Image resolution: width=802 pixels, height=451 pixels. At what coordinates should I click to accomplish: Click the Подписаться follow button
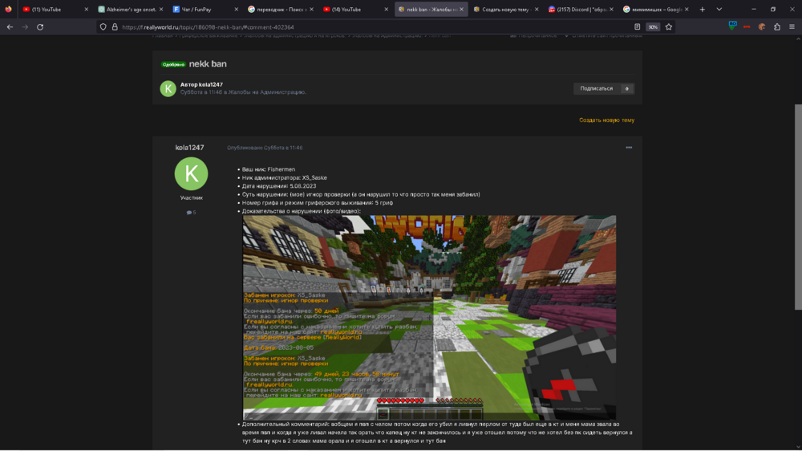pyautogui.click(x=597, y=88)
